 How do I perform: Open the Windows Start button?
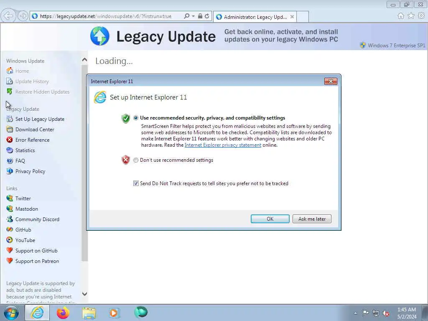pos(11,313)
